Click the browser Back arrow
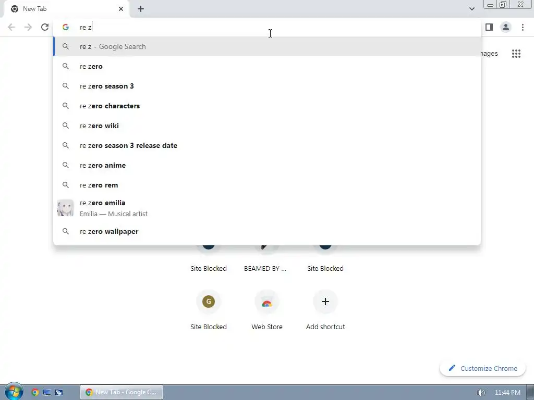 pyautogui.click(x=11, y=27)
